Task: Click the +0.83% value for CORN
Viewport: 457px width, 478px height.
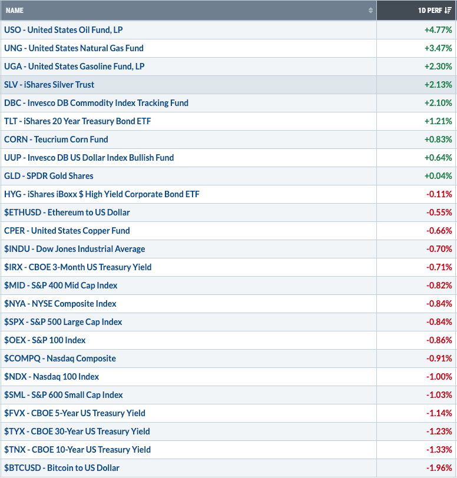Action: tap(438, 140)
